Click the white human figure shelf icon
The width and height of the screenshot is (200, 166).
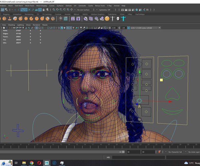(113, 19)
